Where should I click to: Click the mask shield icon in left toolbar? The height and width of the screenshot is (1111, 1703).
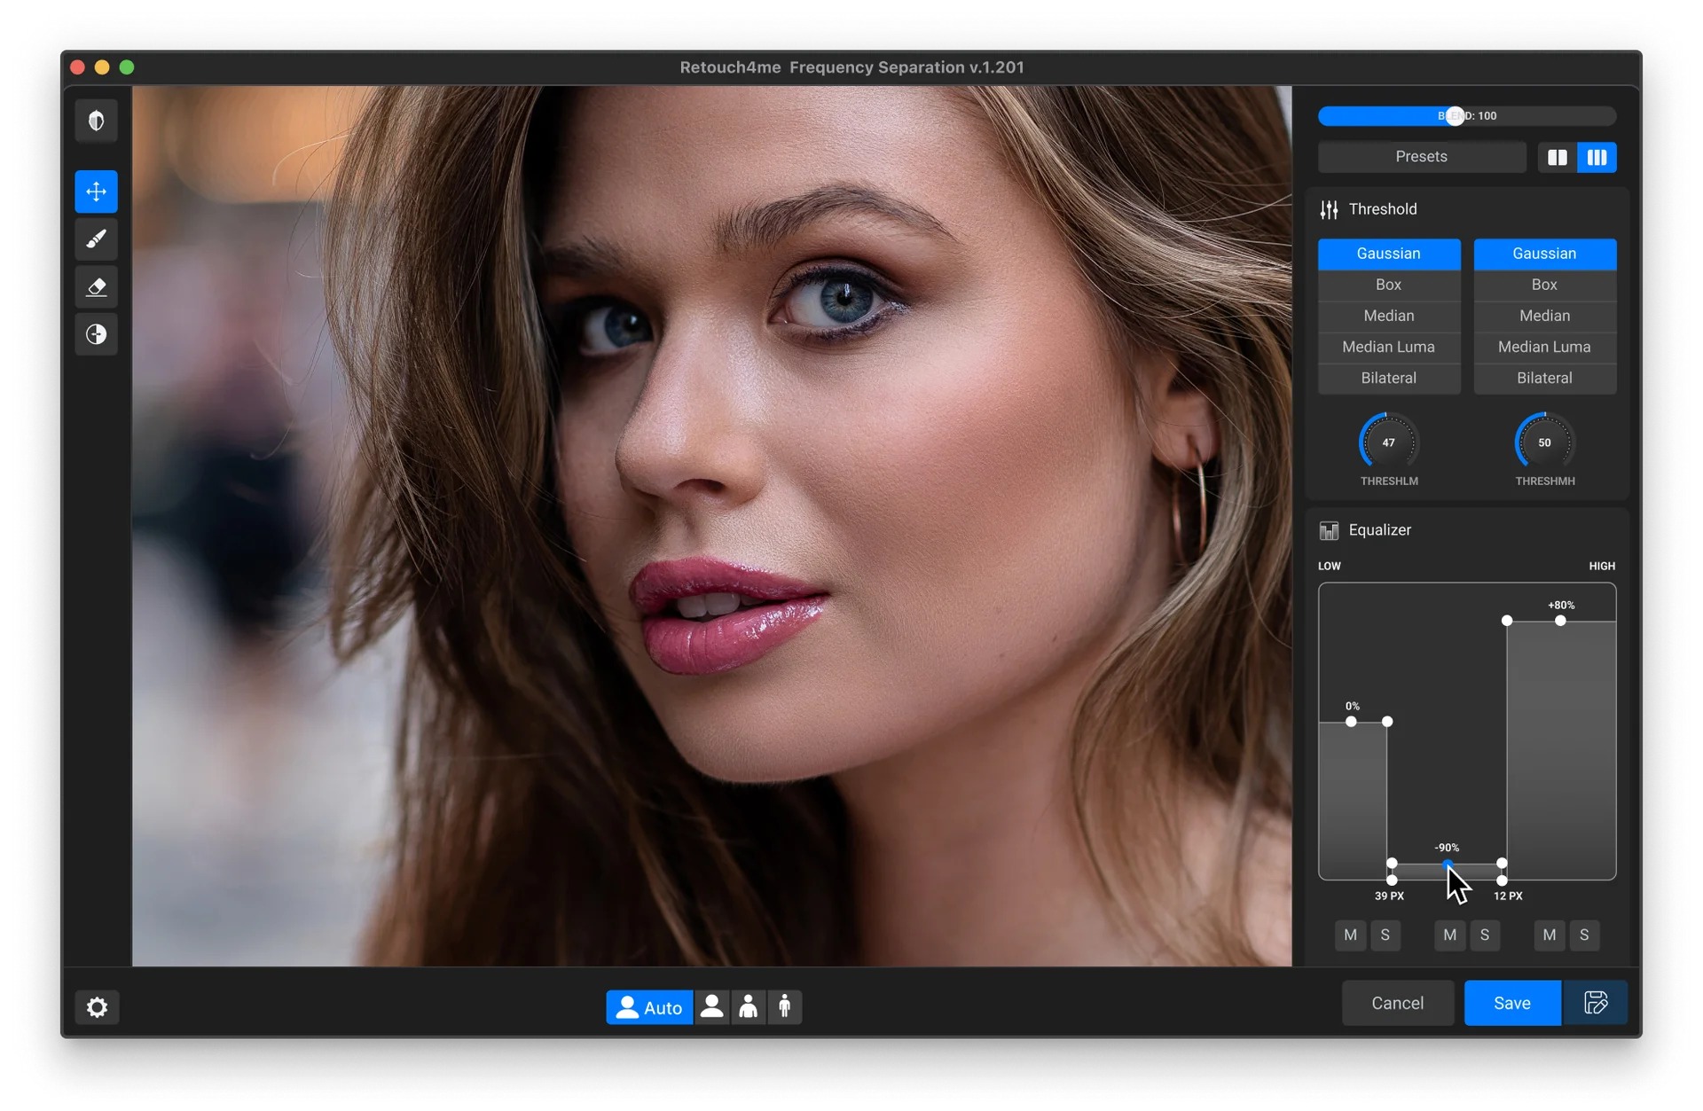(96, 121)
